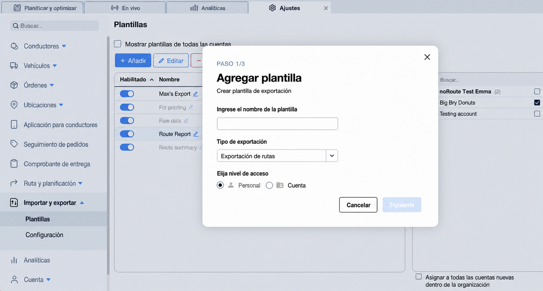Click the Cancelar button in dialog

(358, 205)
